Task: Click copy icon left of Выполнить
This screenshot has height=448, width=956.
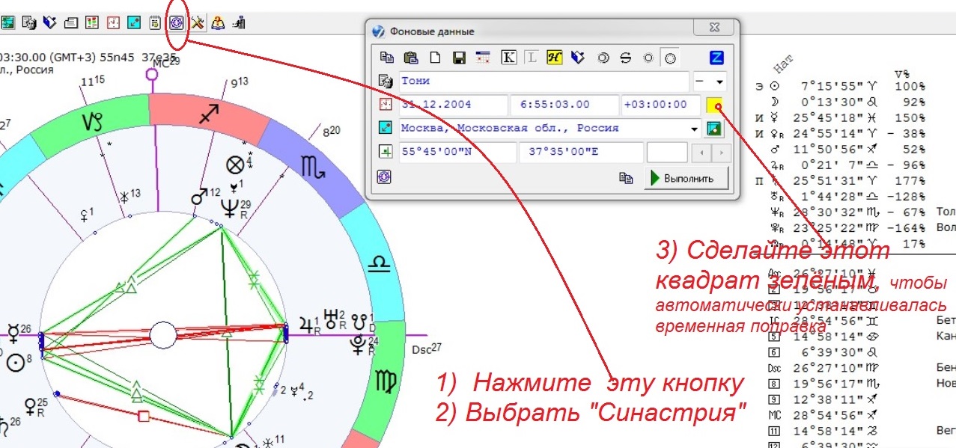Action: coord(627,178)
